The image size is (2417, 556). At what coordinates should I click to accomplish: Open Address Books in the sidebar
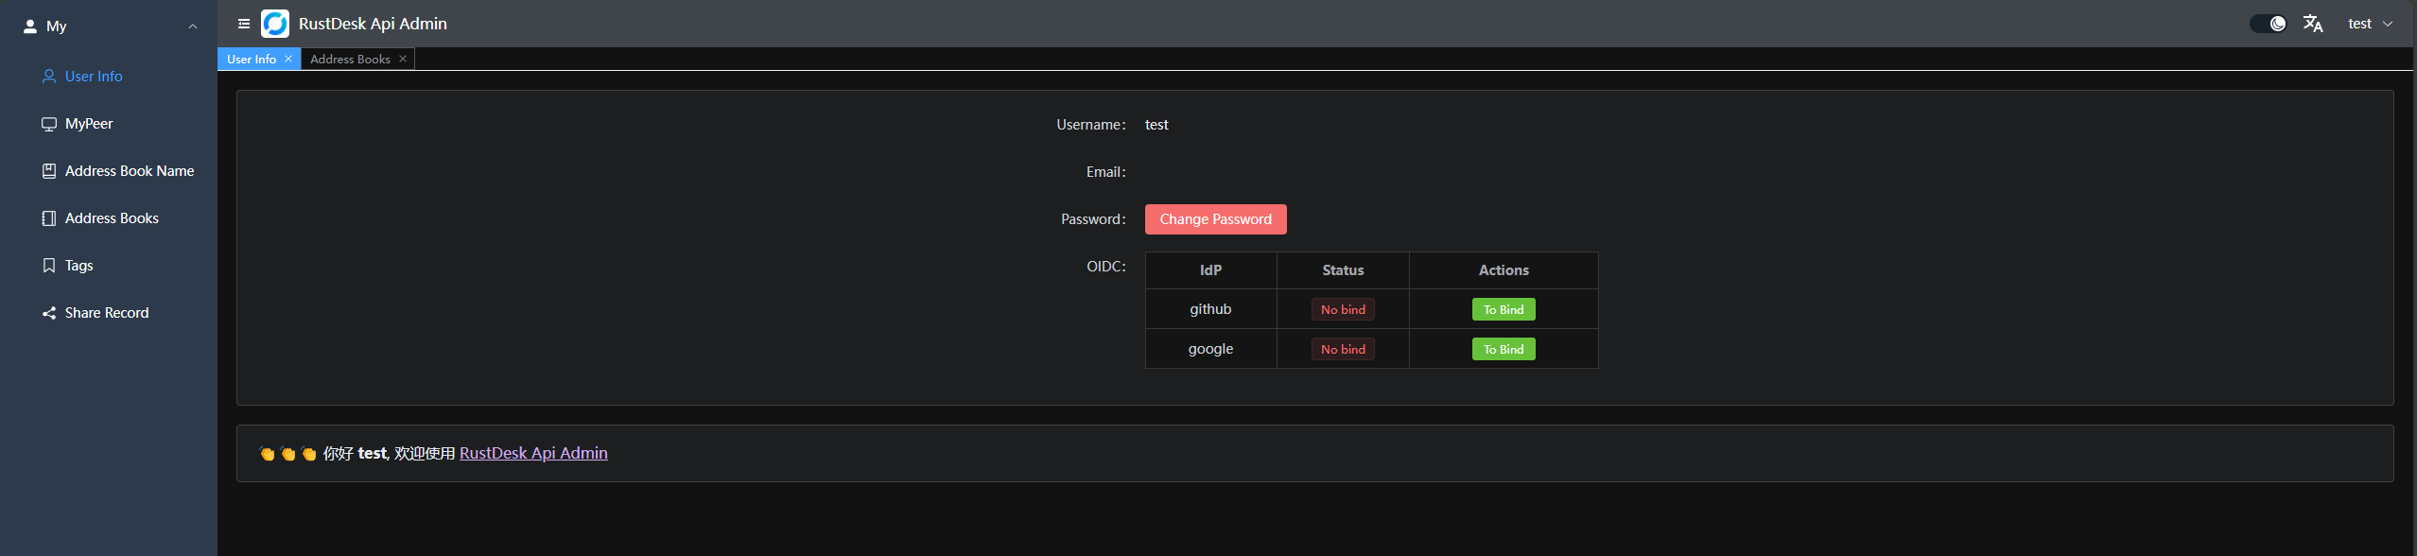pyautogui.click(x=112, y=218)
